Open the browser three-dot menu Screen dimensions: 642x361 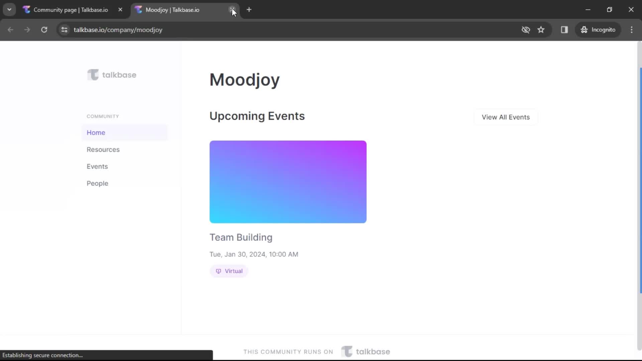[x=632, y=30]
